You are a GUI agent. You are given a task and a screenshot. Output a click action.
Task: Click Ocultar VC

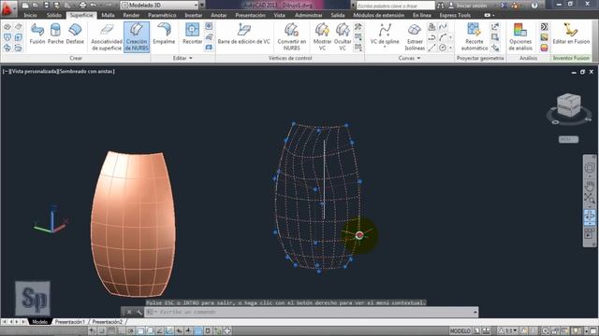343,37
